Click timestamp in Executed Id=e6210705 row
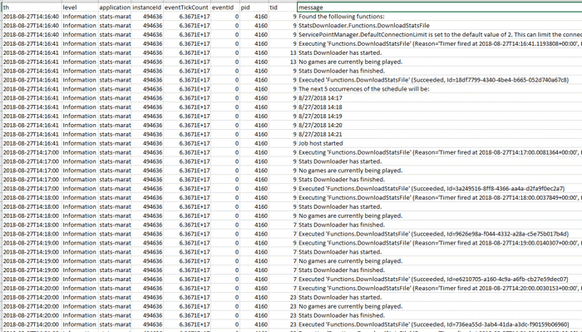This screenshot has height=332, width=582. 32,280
